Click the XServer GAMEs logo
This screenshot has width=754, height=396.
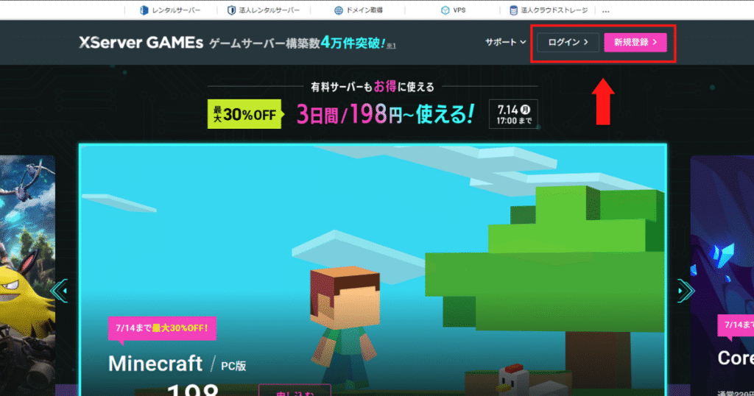pos(141,43)
